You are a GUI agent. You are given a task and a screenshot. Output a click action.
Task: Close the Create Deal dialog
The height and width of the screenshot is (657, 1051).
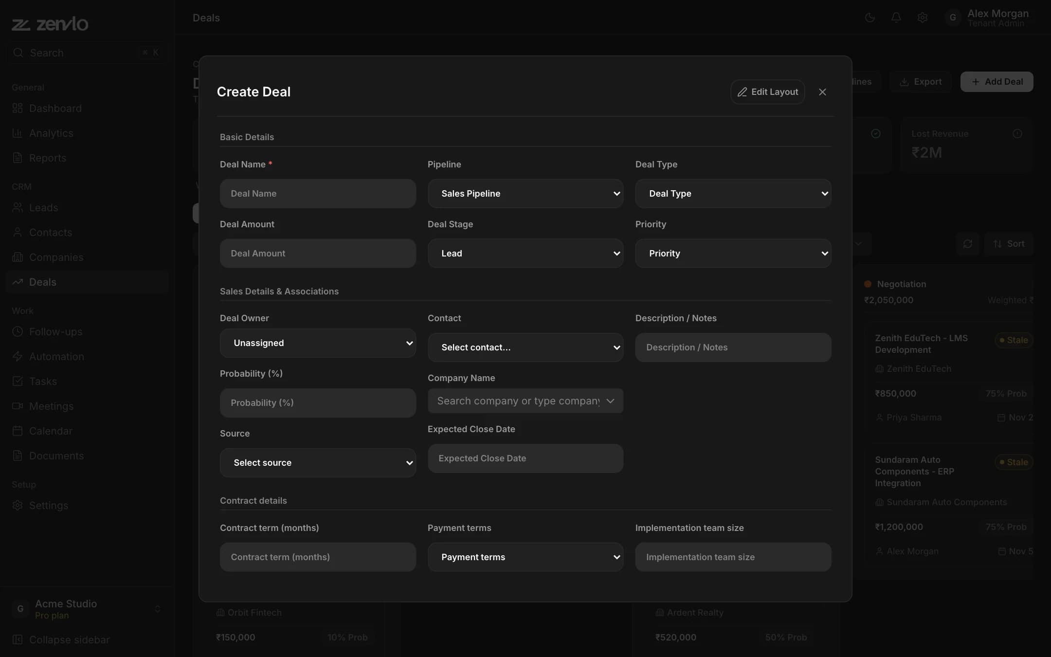pyautogui.click(x=822, y=92)
